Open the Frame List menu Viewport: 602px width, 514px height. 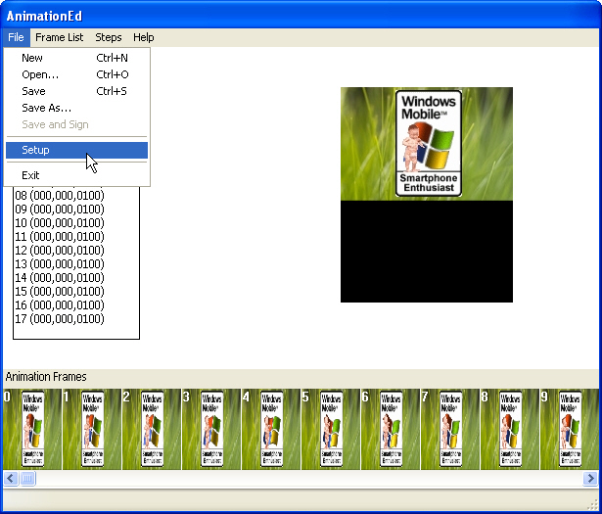tap(59, 37)
